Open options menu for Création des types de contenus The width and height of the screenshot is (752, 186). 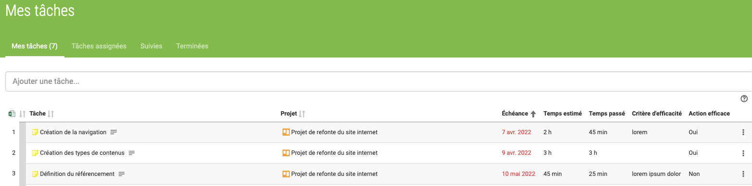(743, 153)
